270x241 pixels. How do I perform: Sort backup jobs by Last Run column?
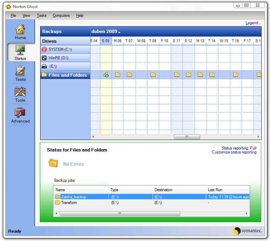227,190
